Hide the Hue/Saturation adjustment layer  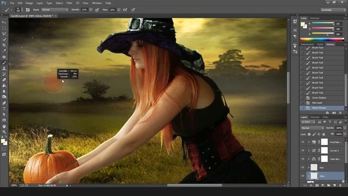click(x=303, y=142)
